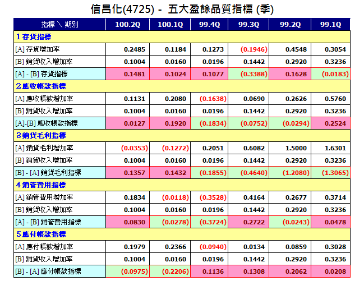Click the green cell showing (0.0183)
Image resolution: width=364 pixels, height=290 pixels.
(x=330, y=74)
